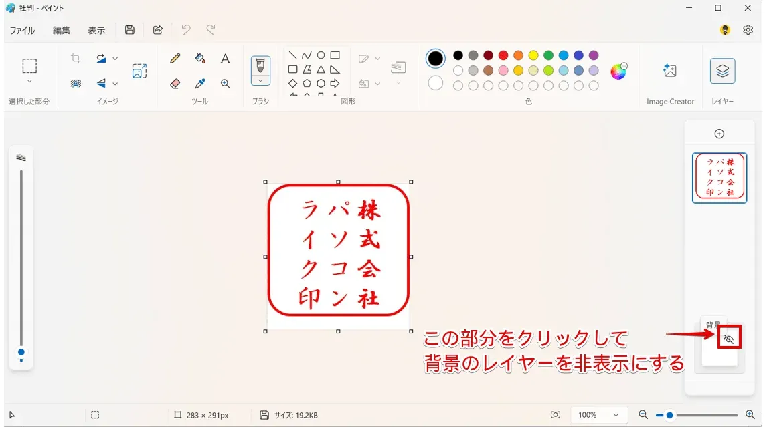Add a new layer with the plus button
This screenshot has width=765, height=427.
click(719, 133)
